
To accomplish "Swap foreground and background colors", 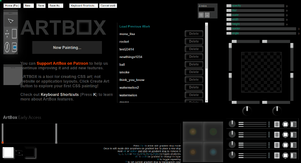I will pyautogui.click(x=19, y=153).
